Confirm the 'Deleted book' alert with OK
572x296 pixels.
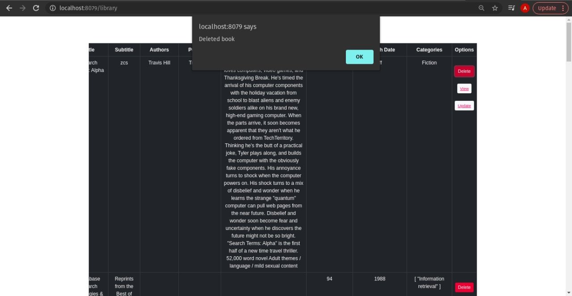point(360,57)
